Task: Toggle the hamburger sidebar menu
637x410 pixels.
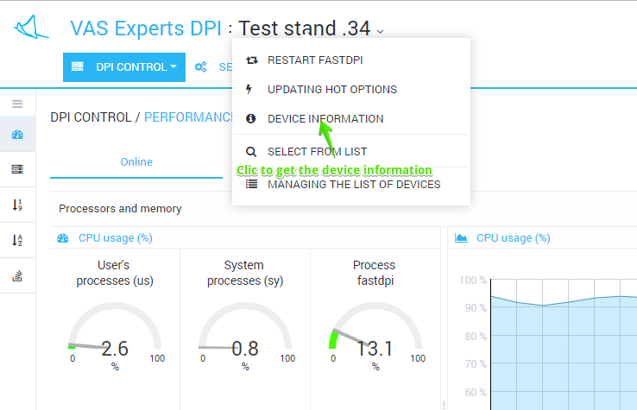Action: point(17,104)
